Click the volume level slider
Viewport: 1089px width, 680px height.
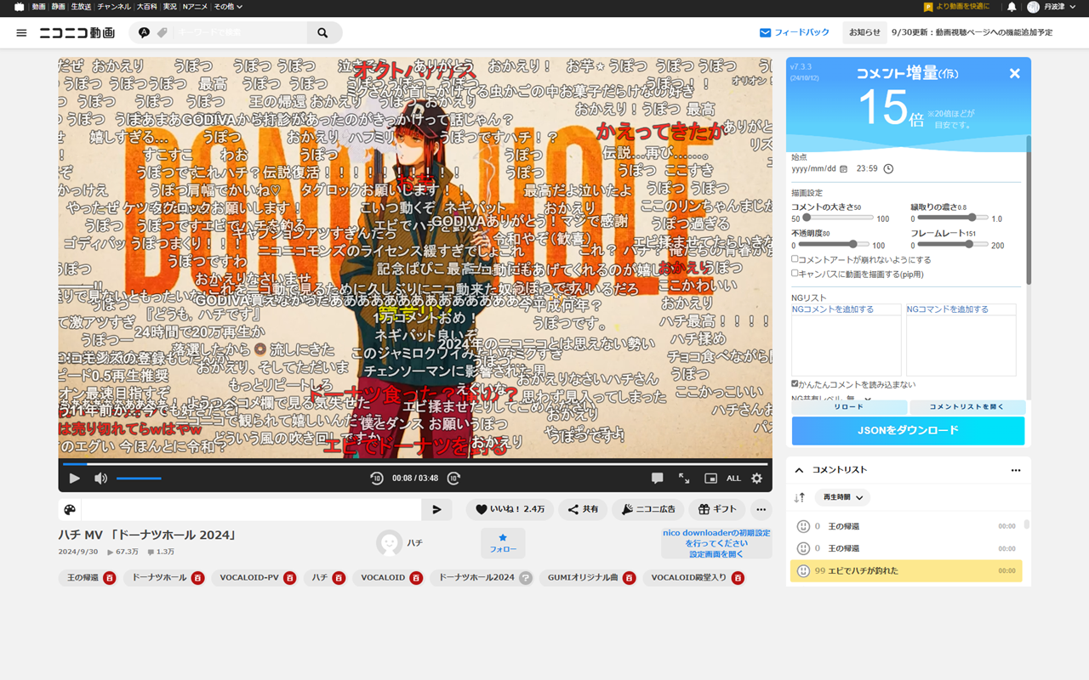[x=139, y=479]
